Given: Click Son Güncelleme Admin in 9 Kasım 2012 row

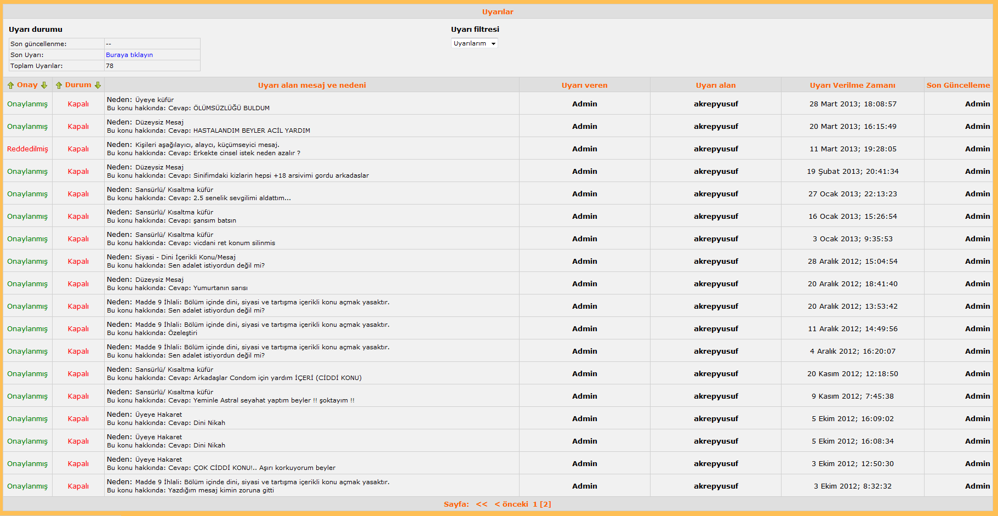Looking at the screenshot, I should [977, 396].
